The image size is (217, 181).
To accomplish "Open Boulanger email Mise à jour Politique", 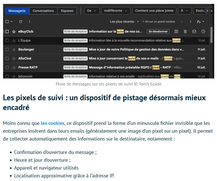I will [136, 49].
